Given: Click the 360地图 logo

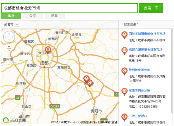Looking at the screenshot, I should click(x=14, y=120).
